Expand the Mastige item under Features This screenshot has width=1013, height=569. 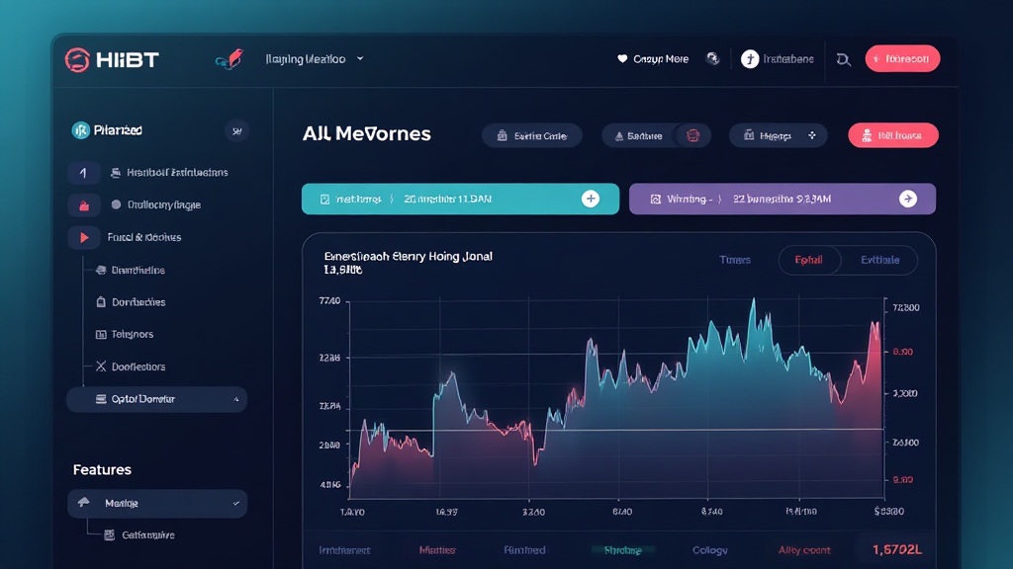(235, 504)
